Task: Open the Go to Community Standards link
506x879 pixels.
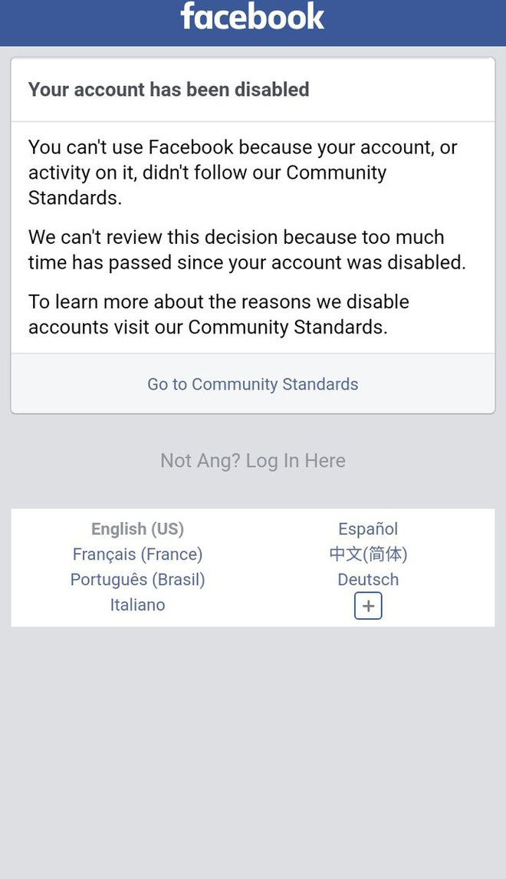Action: click(x=252, y=384)
